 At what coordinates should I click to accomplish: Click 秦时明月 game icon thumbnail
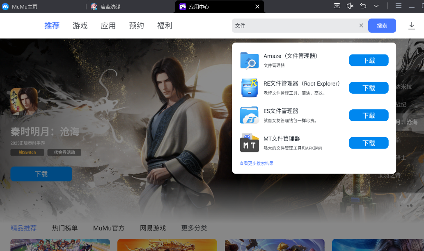pos(24,102)
